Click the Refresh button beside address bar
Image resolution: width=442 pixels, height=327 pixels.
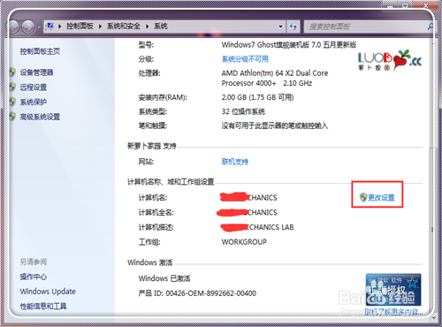point(293,27)
